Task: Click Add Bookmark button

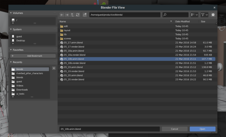Action: (x=33, y=56)
